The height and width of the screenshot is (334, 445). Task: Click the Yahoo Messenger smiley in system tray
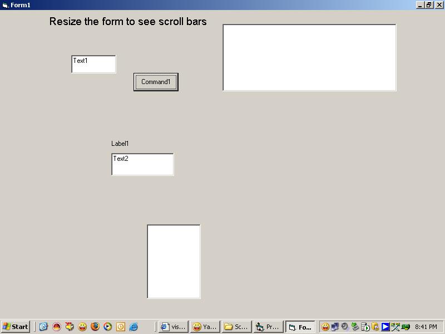tap(325, 327)
